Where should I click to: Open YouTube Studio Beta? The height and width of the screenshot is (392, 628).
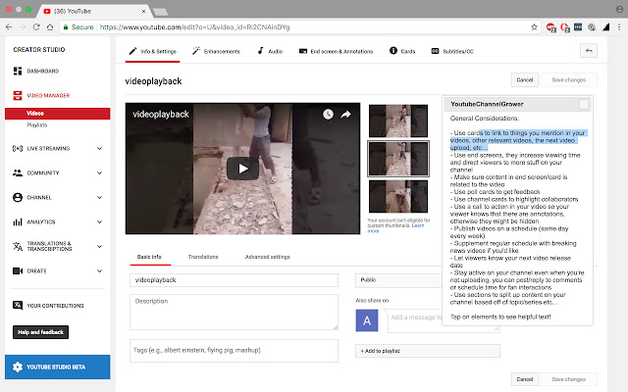pyautogui.click(x=57, y=367)
